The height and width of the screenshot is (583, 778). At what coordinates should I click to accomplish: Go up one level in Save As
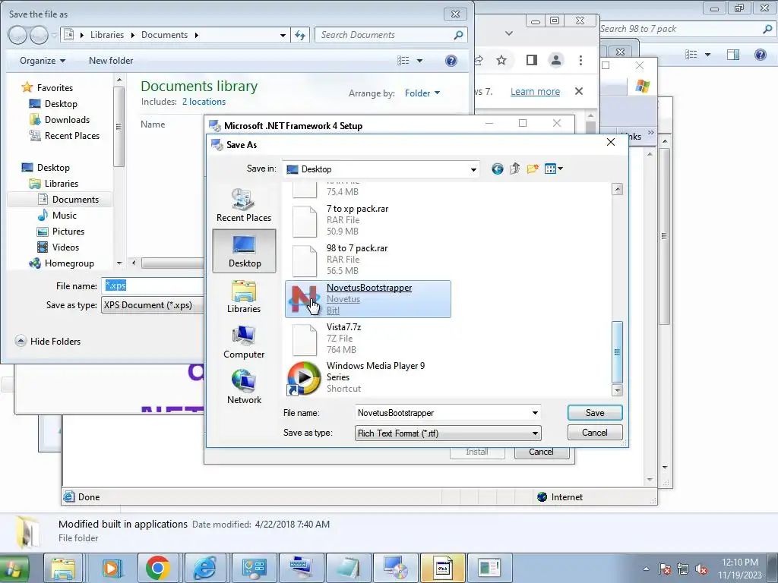(x=514, y=169)
